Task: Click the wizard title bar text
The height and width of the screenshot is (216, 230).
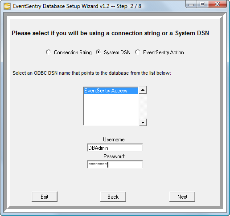Action: coord(77,6)
